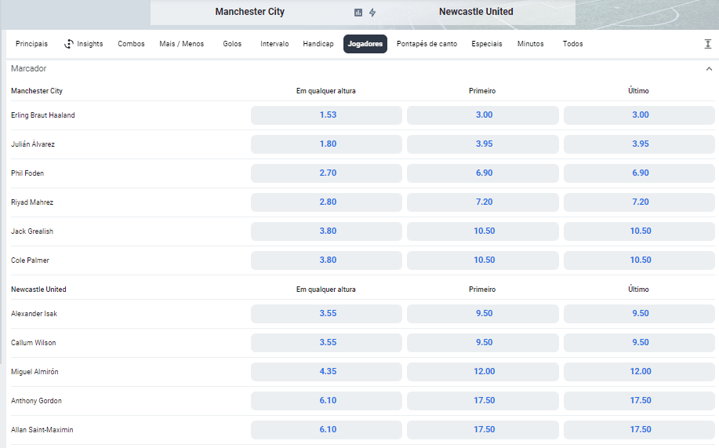Open the Especiais tab

click(487, 44)
